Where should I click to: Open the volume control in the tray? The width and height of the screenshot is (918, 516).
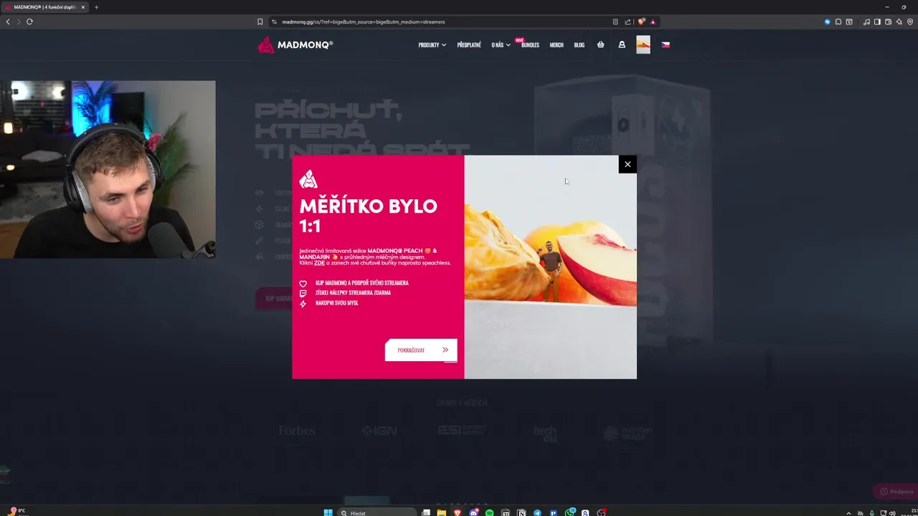pos(892,512)
